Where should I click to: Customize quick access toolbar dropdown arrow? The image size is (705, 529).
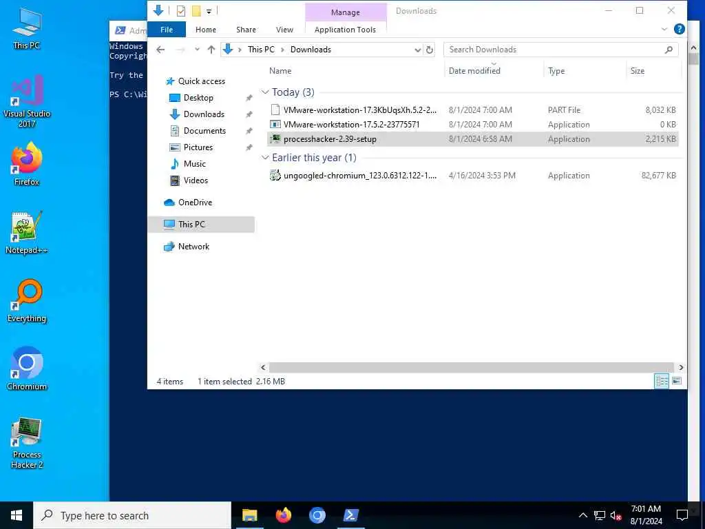pyautogui.click(x=209, y=11)
